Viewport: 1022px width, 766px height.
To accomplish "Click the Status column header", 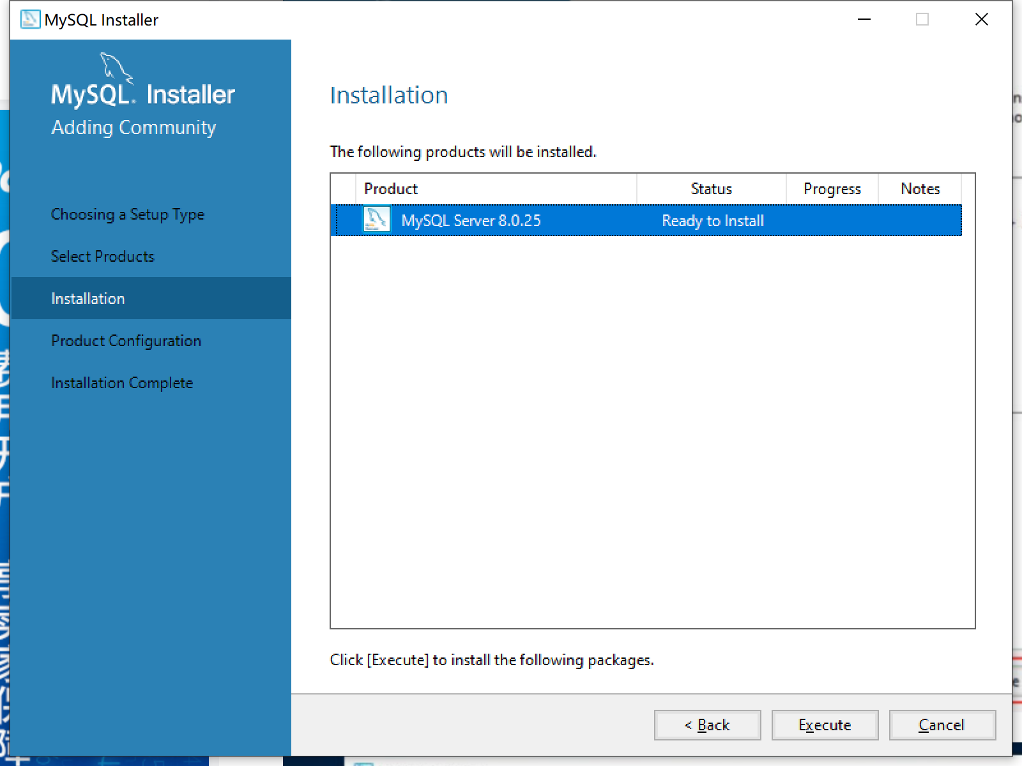I will click(711, 189).
